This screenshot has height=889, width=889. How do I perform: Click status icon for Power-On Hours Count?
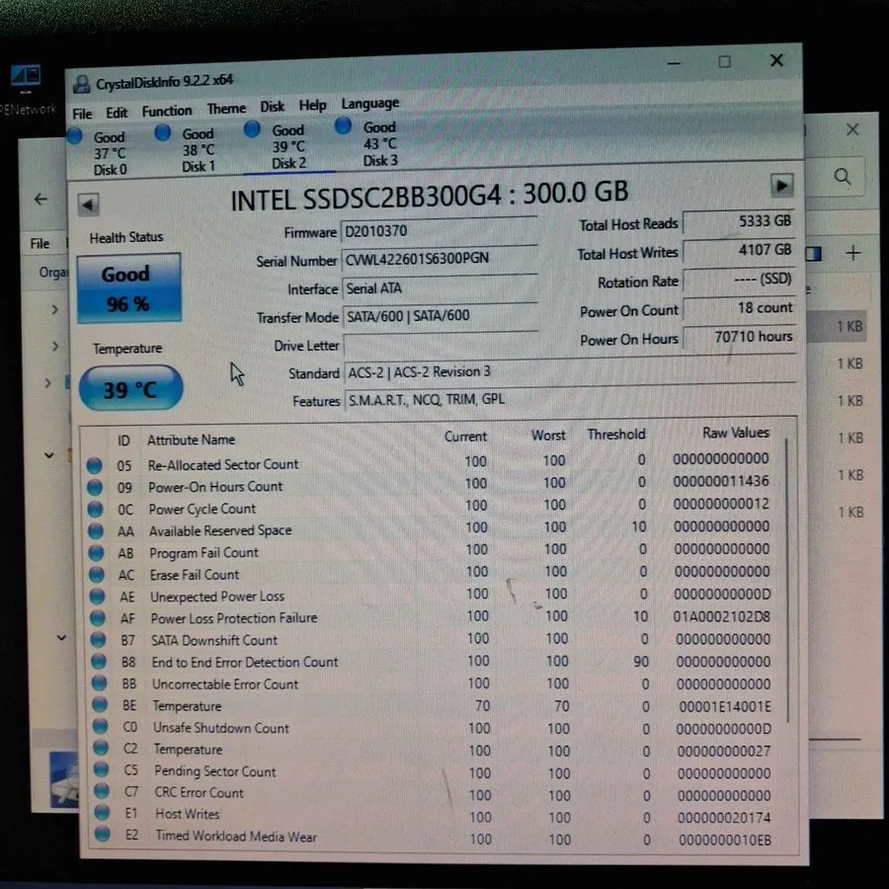(95, 487)
